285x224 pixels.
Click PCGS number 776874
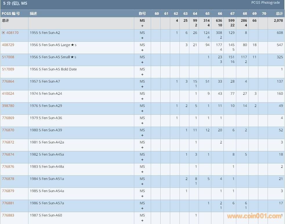click(8, 154)
